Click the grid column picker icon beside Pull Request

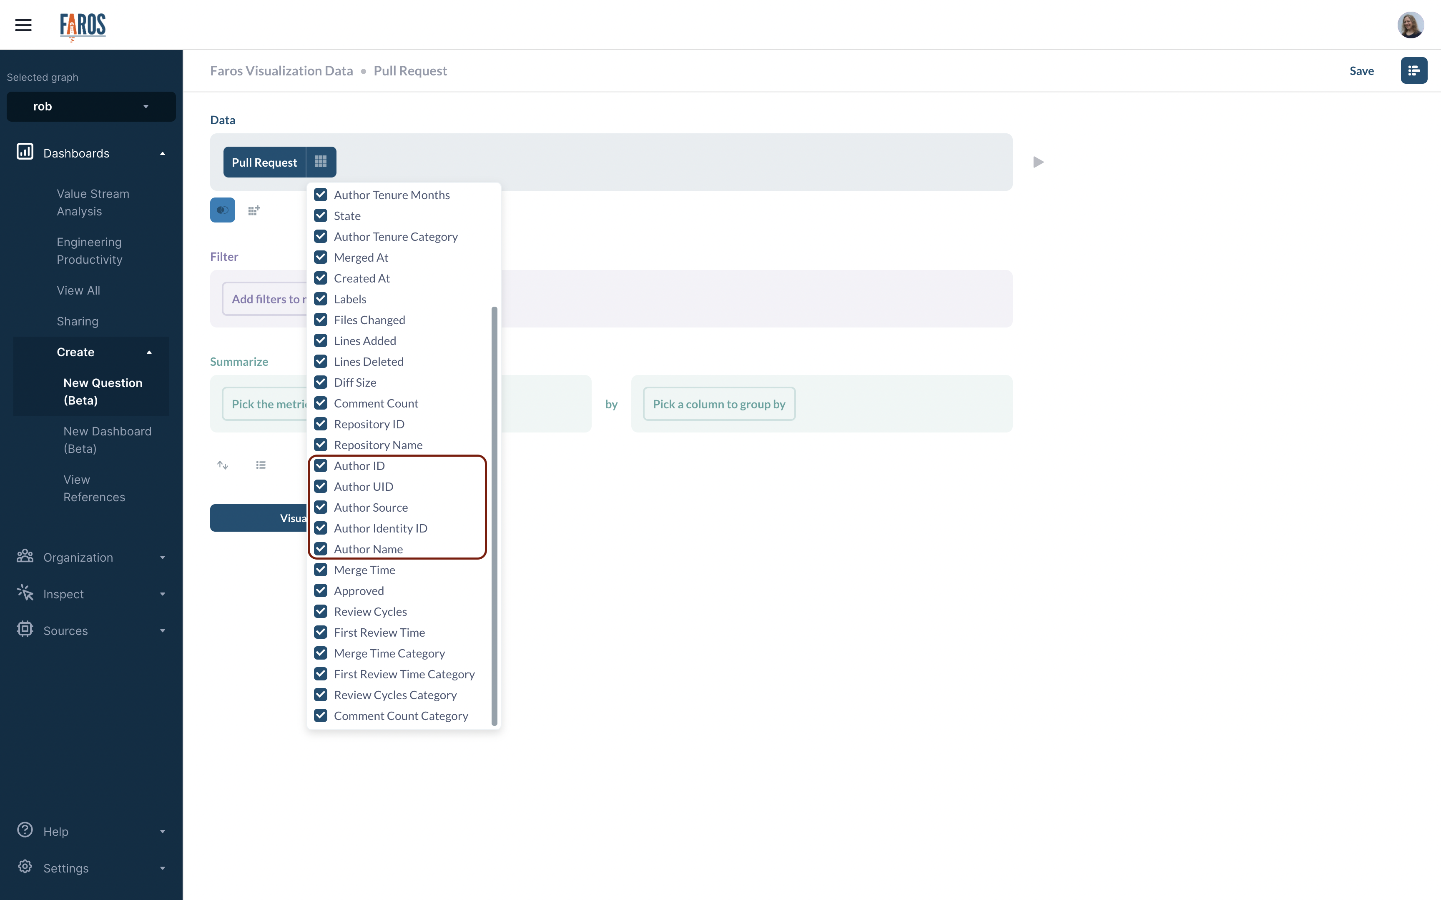[320, 162]
